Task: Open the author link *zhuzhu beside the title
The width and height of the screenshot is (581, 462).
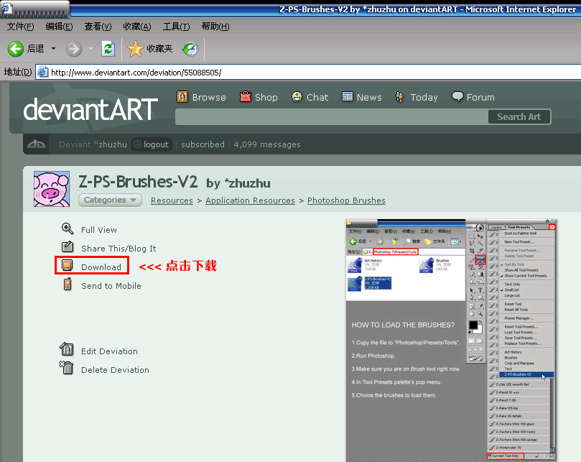Action: coord(248,183)
